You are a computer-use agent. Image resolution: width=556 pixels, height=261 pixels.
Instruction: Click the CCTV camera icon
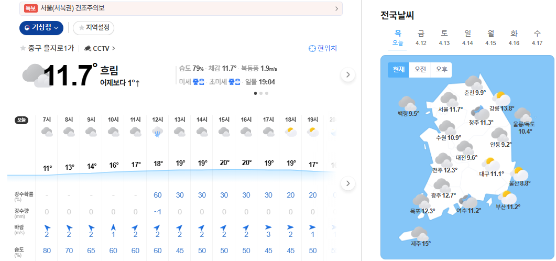[x=88, y=48]
